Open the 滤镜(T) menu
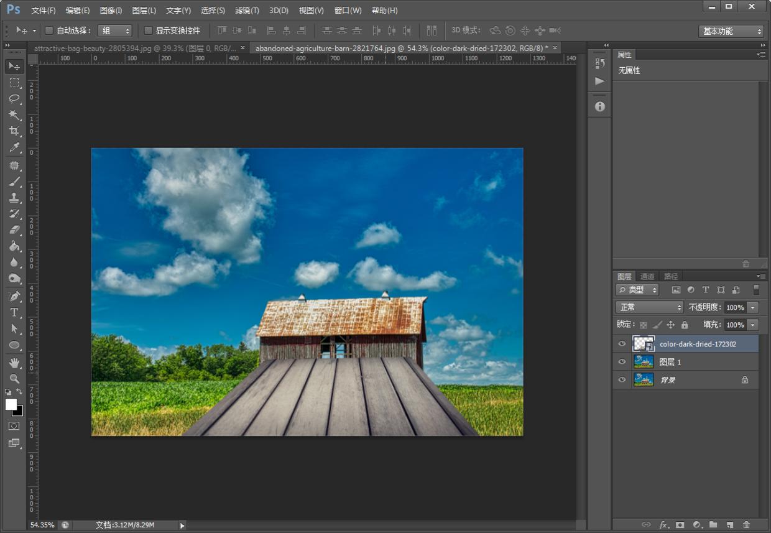 point(247,11)
